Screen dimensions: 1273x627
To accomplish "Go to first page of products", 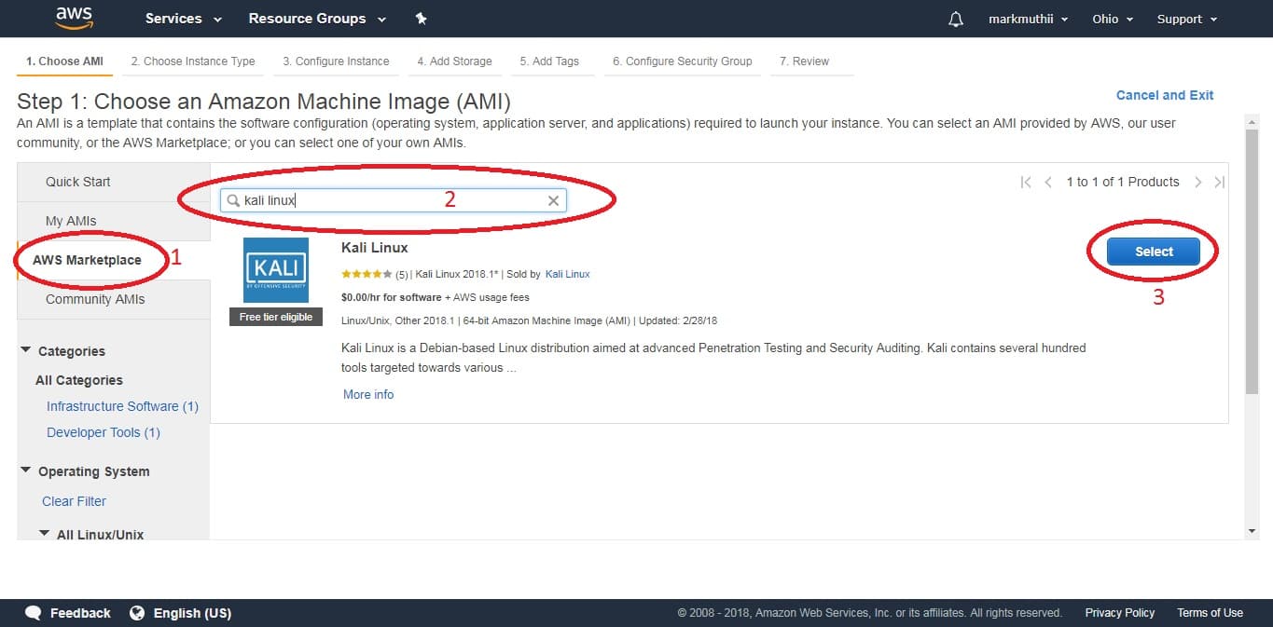I will click(1026, 183).
